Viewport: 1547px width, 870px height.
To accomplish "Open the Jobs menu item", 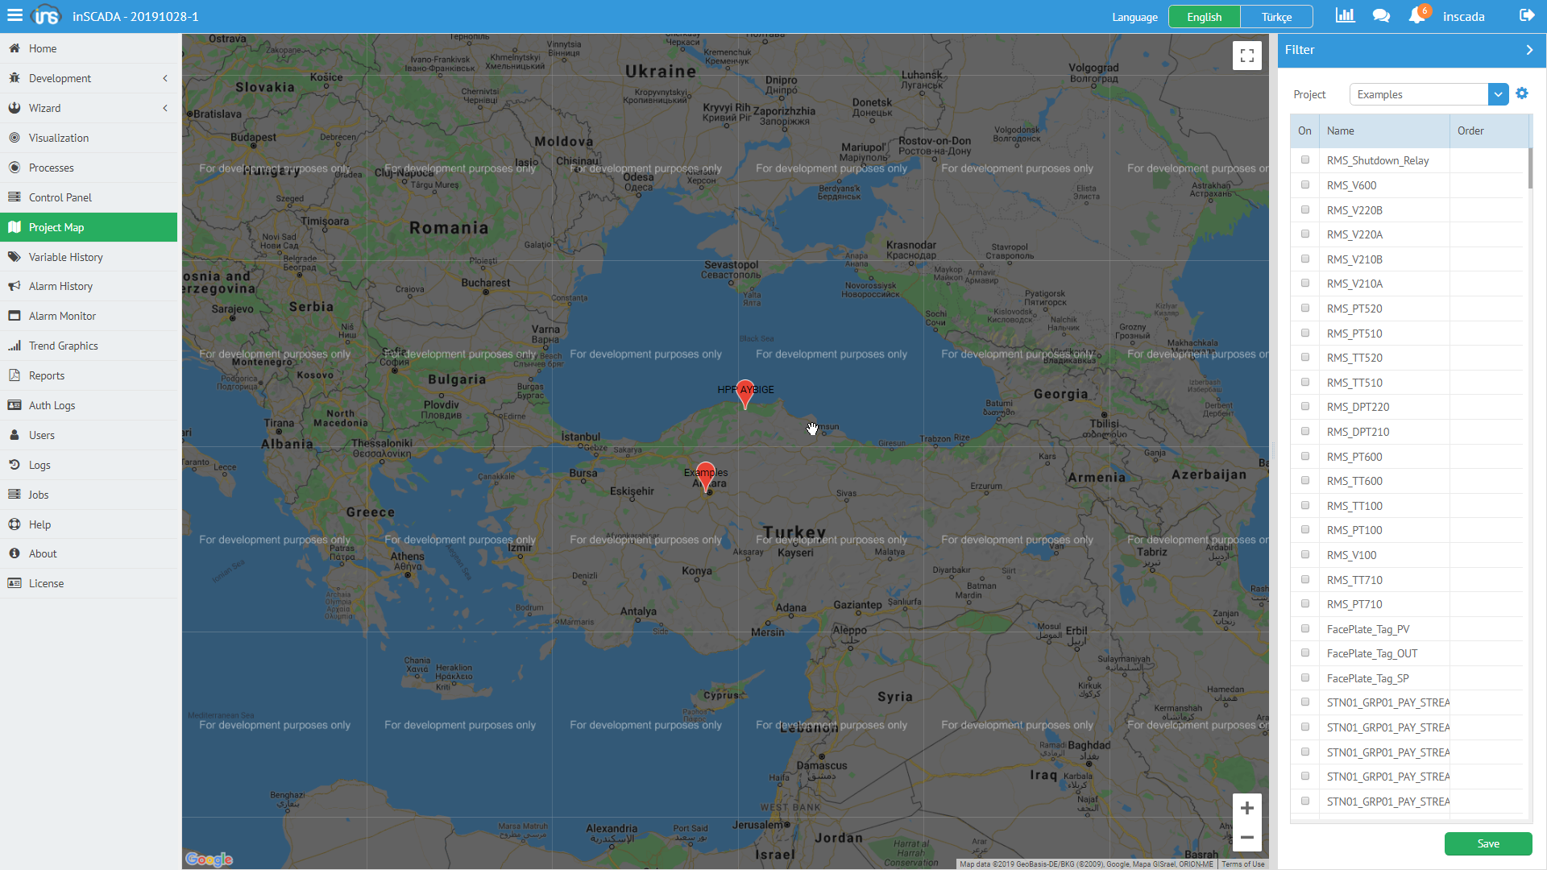I will coord(89,495).
